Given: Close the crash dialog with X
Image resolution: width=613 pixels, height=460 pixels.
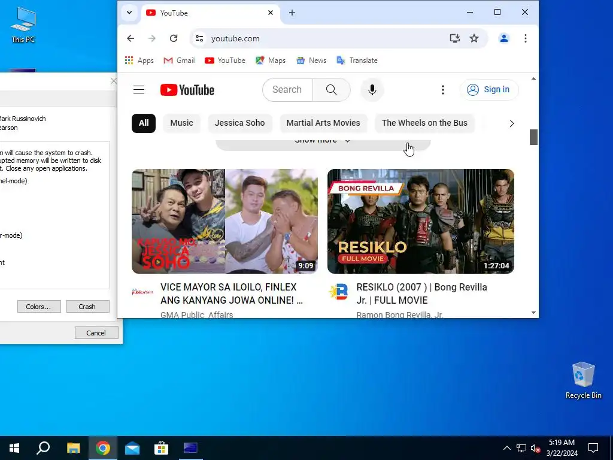Looking at the screenshot, I should coord(113,81).
